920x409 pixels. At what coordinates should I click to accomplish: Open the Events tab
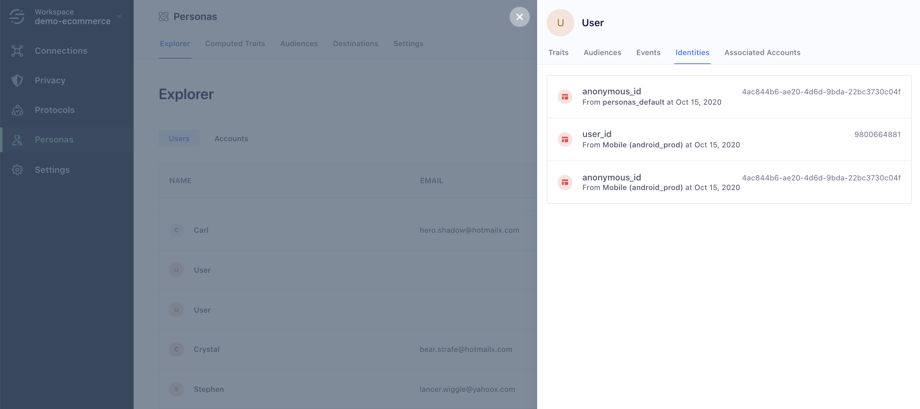[648, 53]
